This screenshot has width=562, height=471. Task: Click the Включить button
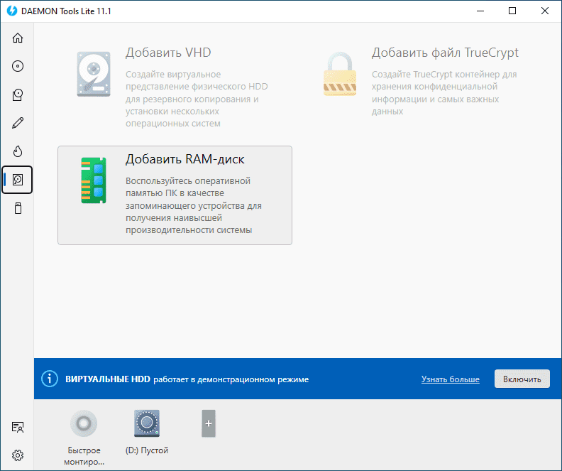522,379
